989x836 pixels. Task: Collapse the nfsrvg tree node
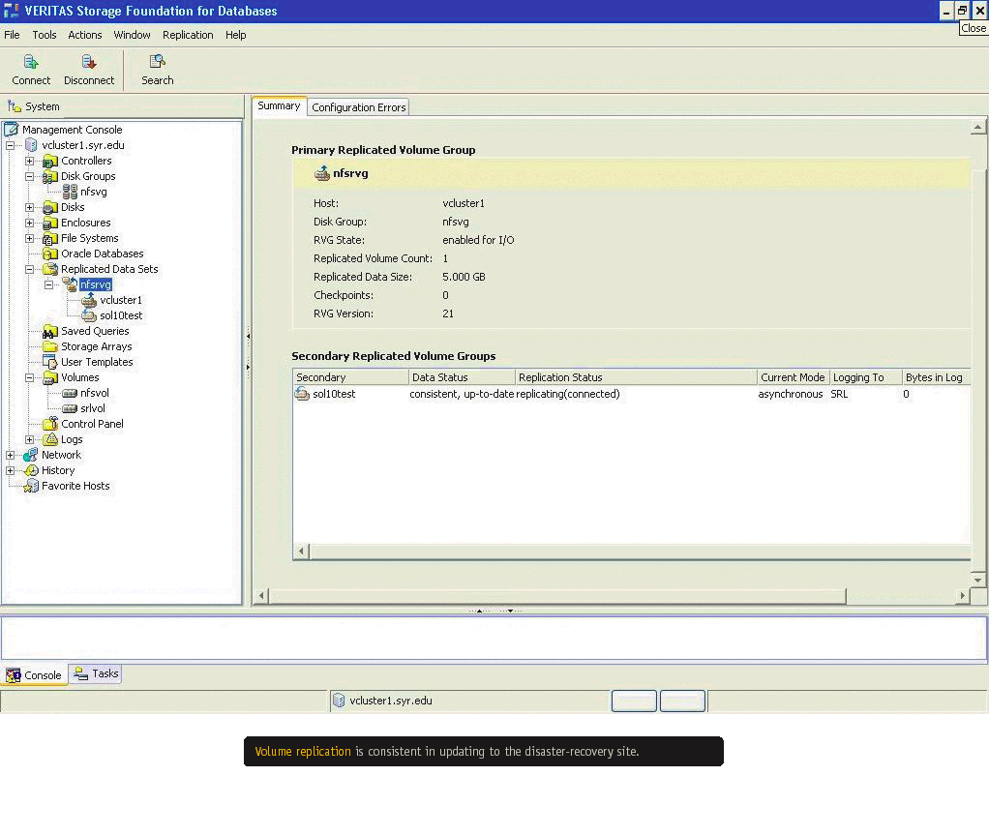coord(48,285)
